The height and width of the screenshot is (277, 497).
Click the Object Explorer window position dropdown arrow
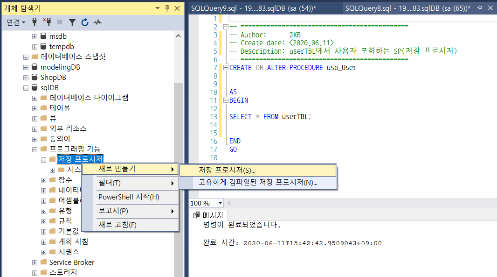click(x=158, y=8)
